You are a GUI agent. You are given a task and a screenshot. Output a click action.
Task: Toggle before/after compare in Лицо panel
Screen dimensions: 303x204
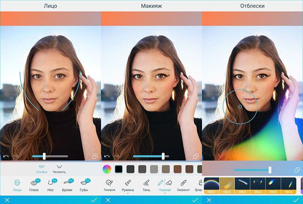[95, 156]
